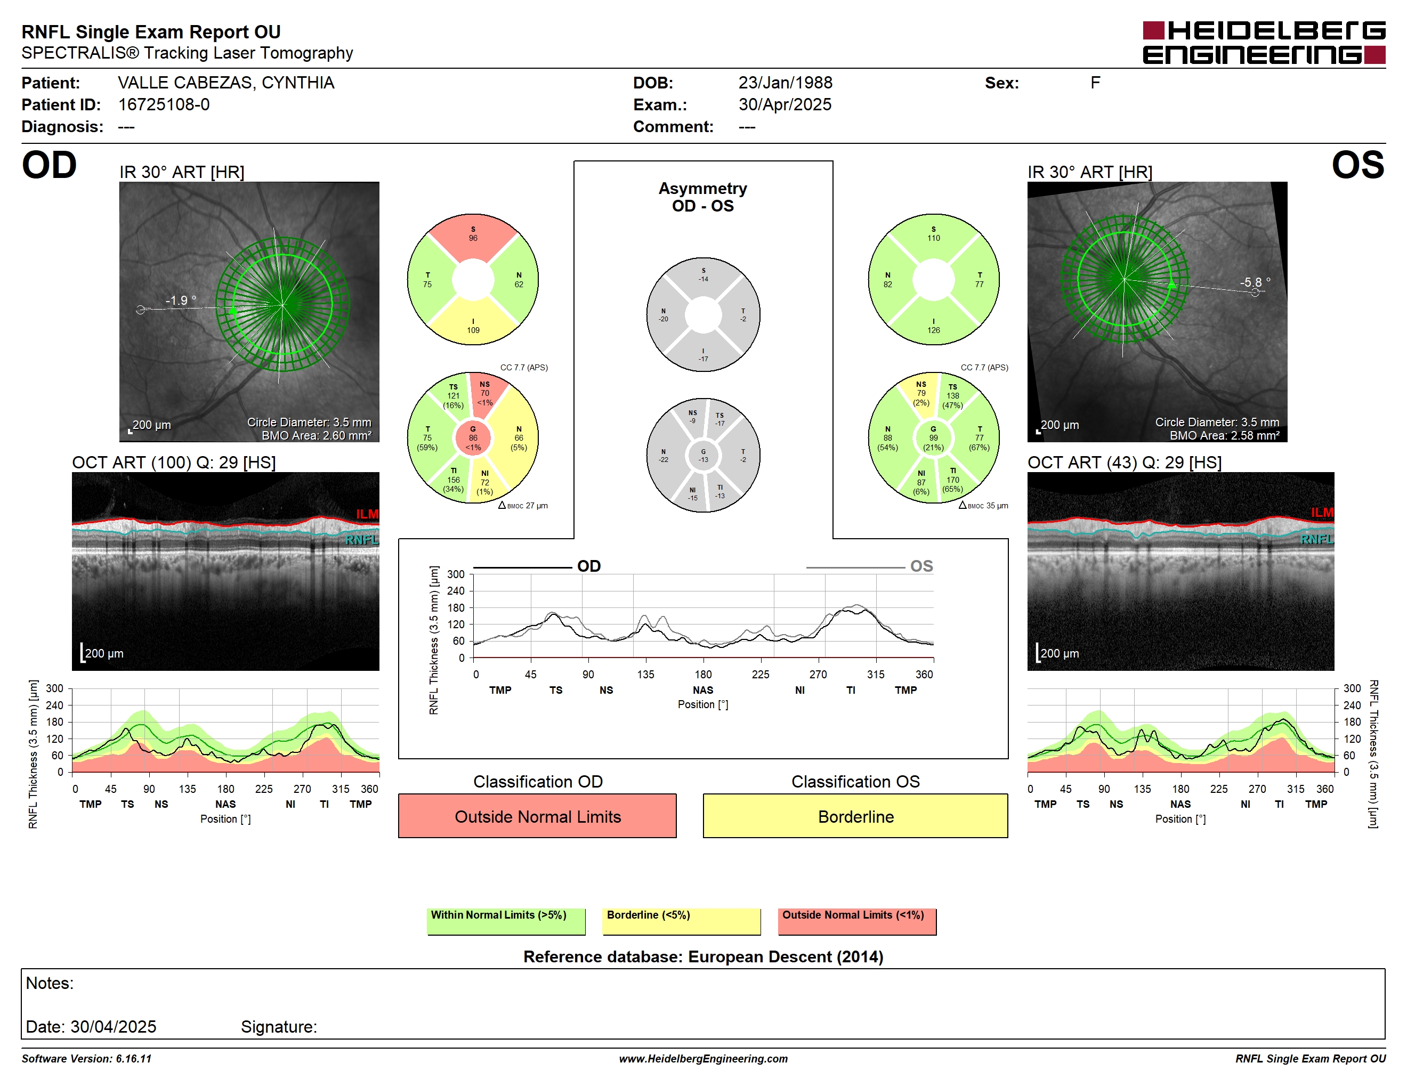Click the OD legend label in combined graph
Viewport: 1407px width, 1087px height.
coord(589,566)
